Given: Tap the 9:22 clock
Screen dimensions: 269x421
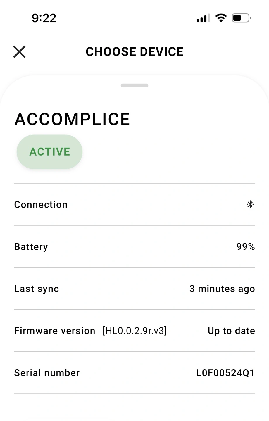Looking at the screenshot, I should click(44, 18).
